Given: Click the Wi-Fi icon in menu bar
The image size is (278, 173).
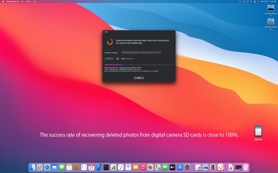Looking at the screenshot, I should click(x=248, y=1).
